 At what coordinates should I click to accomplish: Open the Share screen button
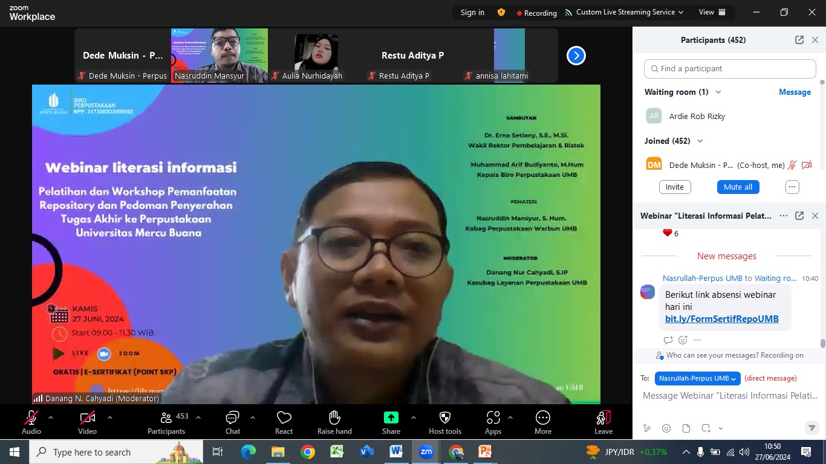[391, 418]
